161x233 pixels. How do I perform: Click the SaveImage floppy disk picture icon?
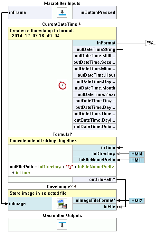click(x=62, y=204)
